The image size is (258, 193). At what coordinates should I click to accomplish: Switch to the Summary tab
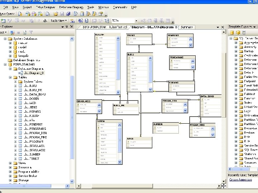(187, 27)
